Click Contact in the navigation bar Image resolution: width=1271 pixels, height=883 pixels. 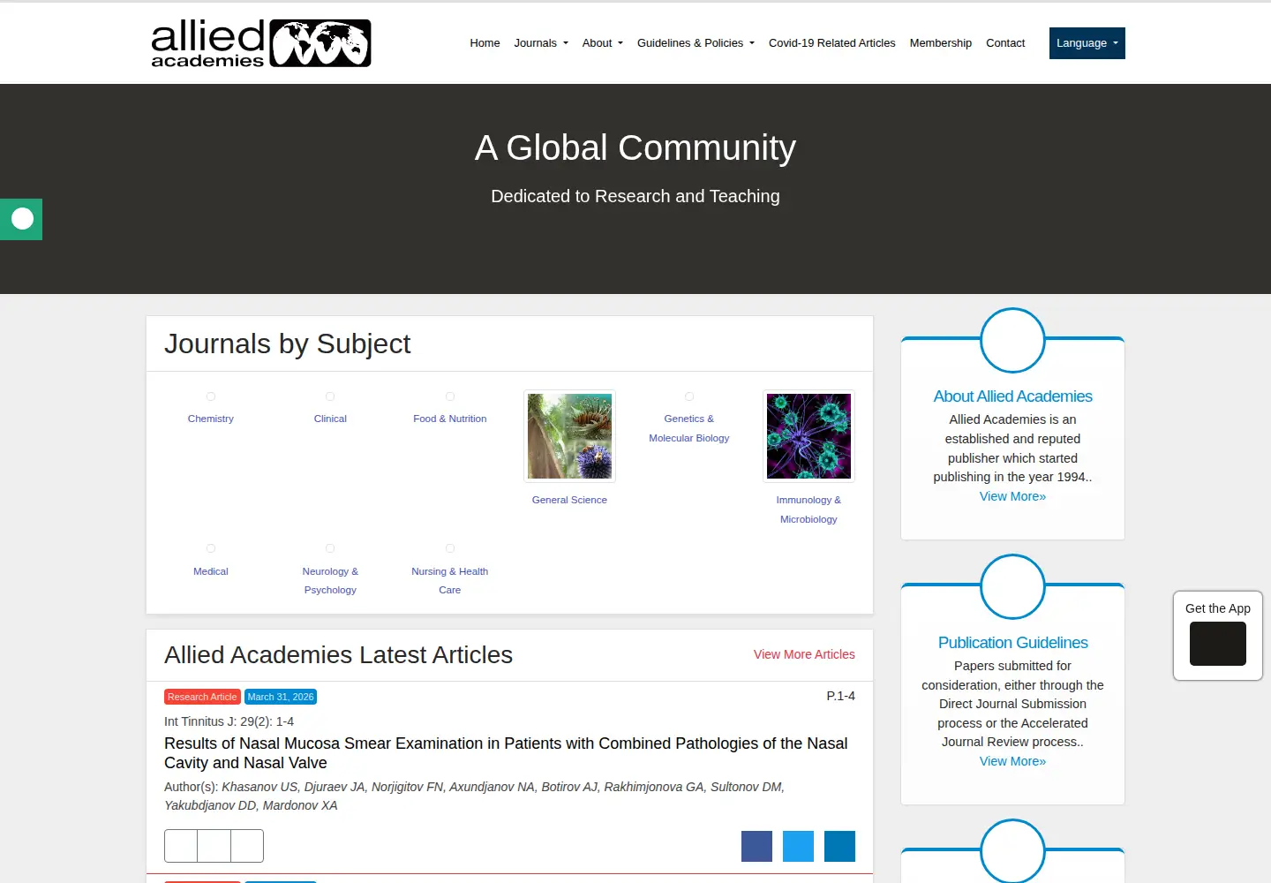coord(1005,43)
